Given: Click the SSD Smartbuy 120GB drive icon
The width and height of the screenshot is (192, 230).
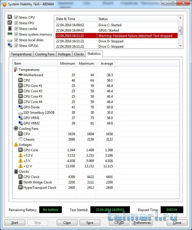Looking at the screenshot, I should point(20,113).
